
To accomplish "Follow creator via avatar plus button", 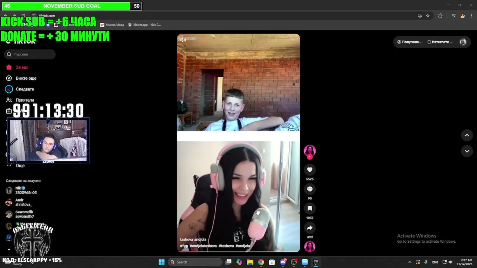I will (x=310, y=157).
